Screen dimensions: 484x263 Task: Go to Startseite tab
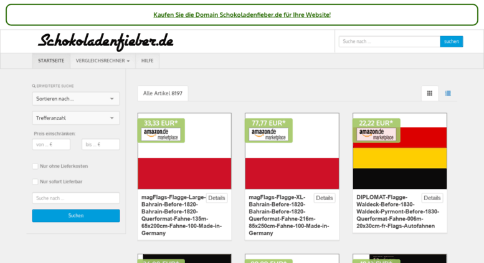(x=51, y=61)
